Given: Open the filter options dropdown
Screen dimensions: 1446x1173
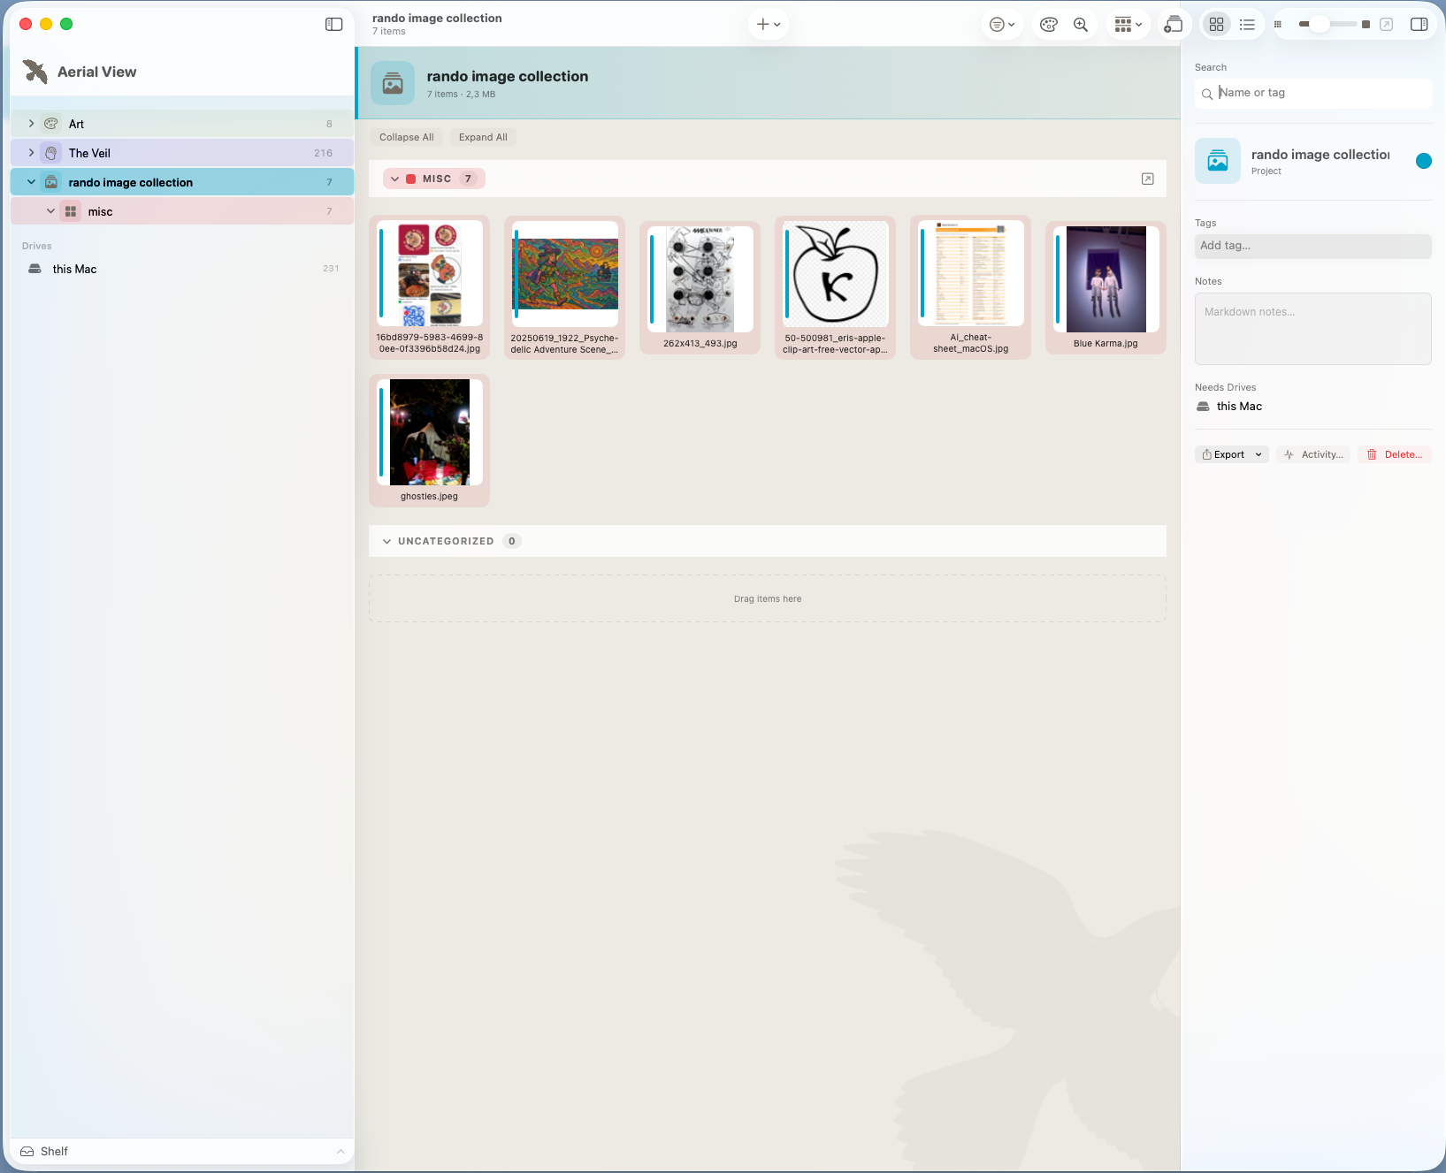Looking at the screenshot, I should [1002, 25].
